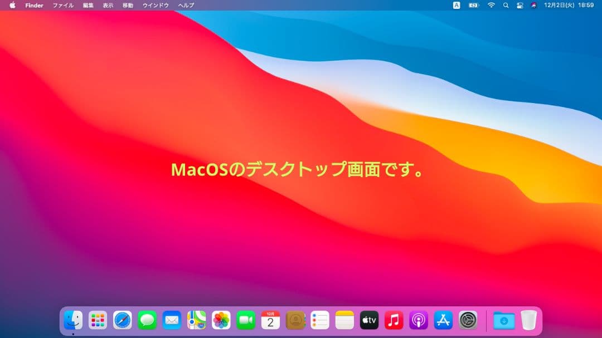Open System Preferences from the Dock
This screenshot has width=602, height=338.
(x=468, y=320)
